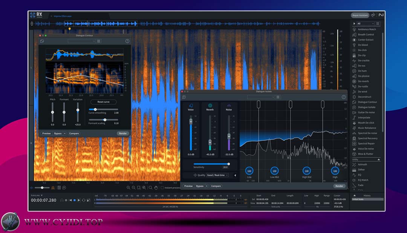407x233 pixels.
Task: Open the De-ess module
Action: (x=359, y=65)
